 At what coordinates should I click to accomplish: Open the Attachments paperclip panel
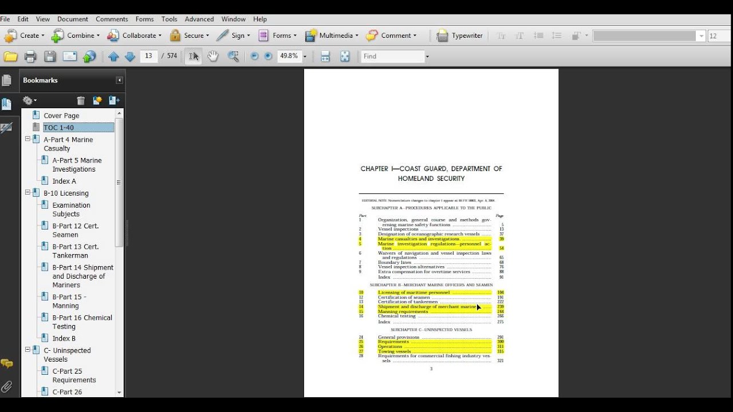[x=6, y=387]
